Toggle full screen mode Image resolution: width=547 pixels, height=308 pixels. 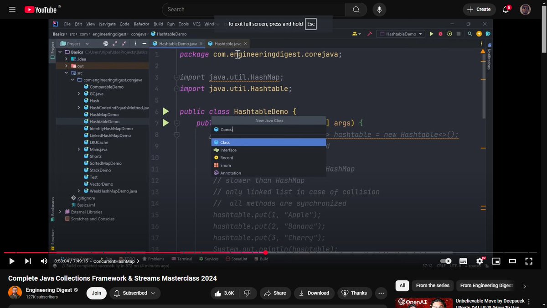click(529, 261)
